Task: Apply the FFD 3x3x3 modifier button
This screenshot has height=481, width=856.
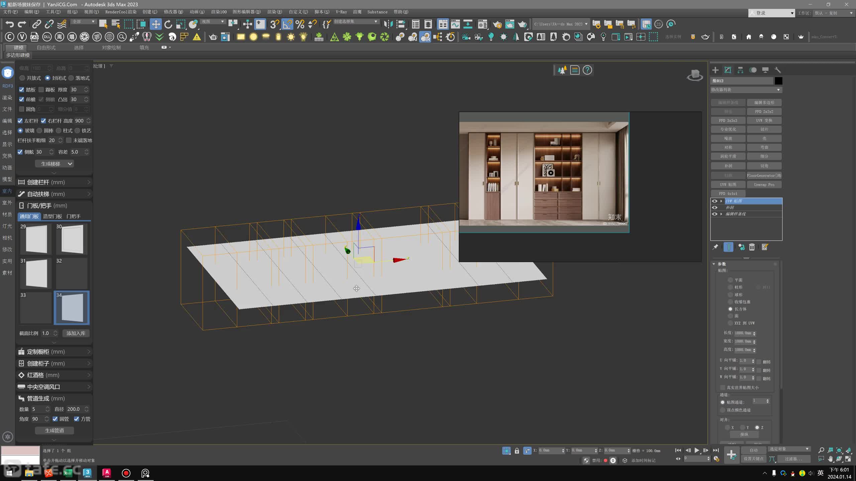Action: 728,121
